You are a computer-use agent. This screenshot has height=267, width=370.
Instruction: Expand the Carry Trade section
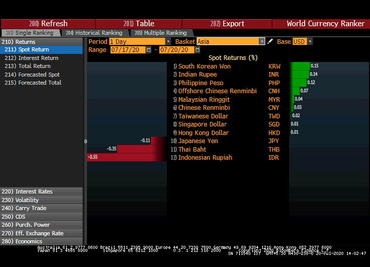[x=31, y=208]
